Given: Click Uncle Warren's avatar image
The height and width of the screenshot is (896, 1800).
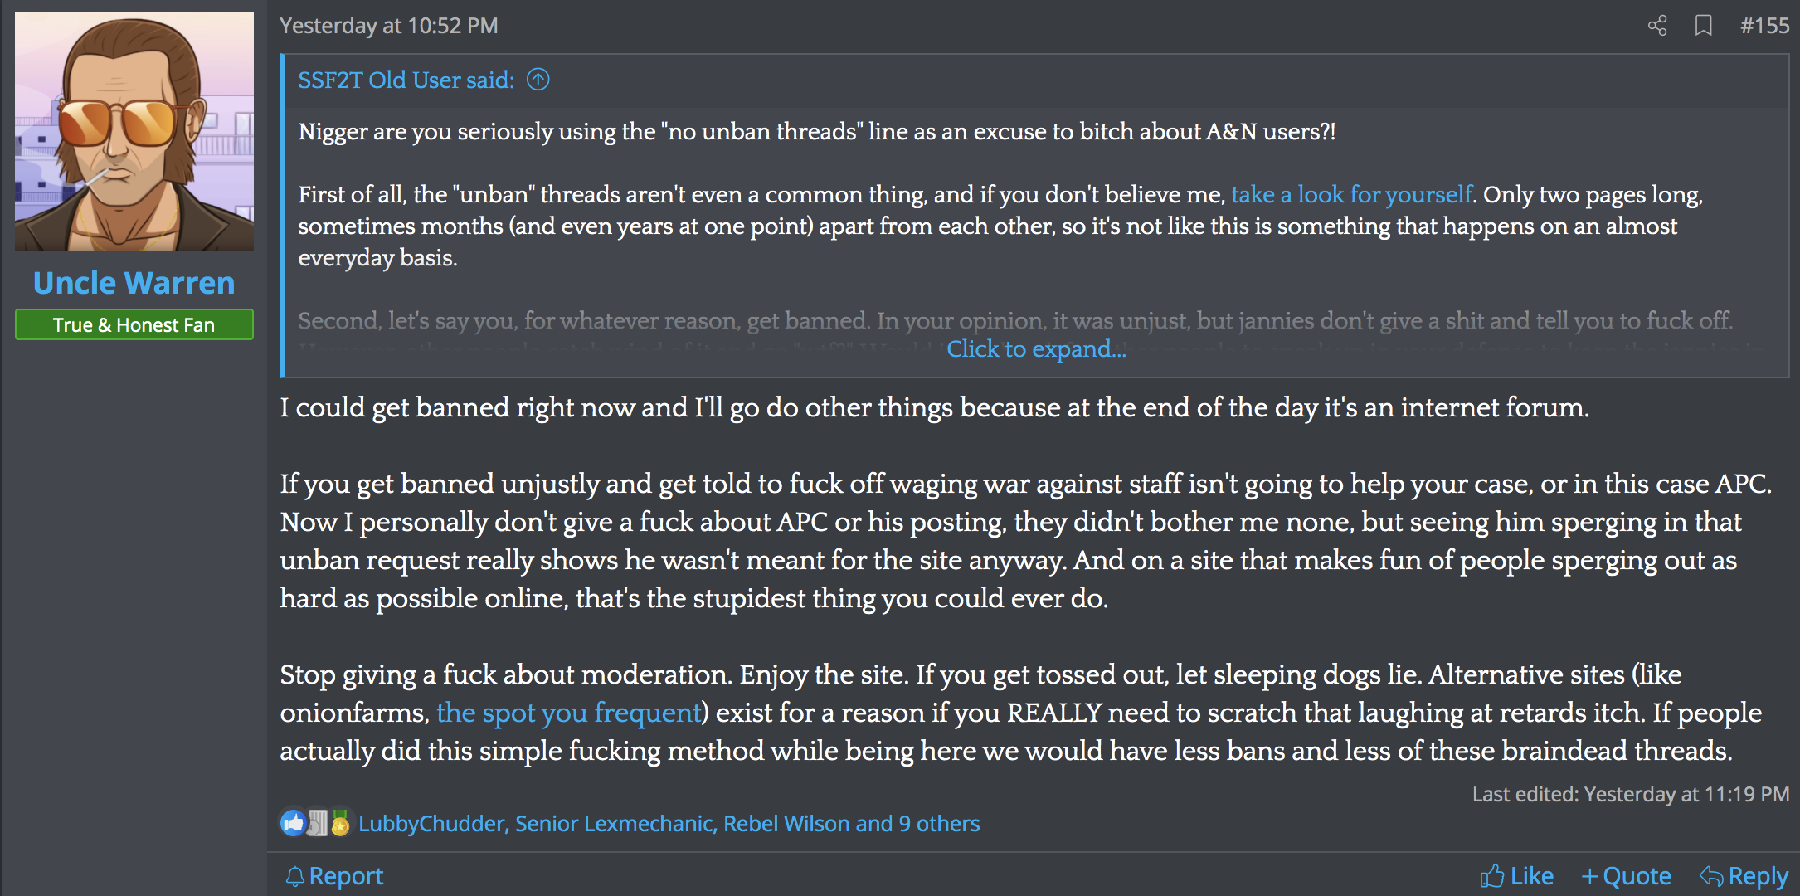Looking at the screenshot, I should [134, 131].
